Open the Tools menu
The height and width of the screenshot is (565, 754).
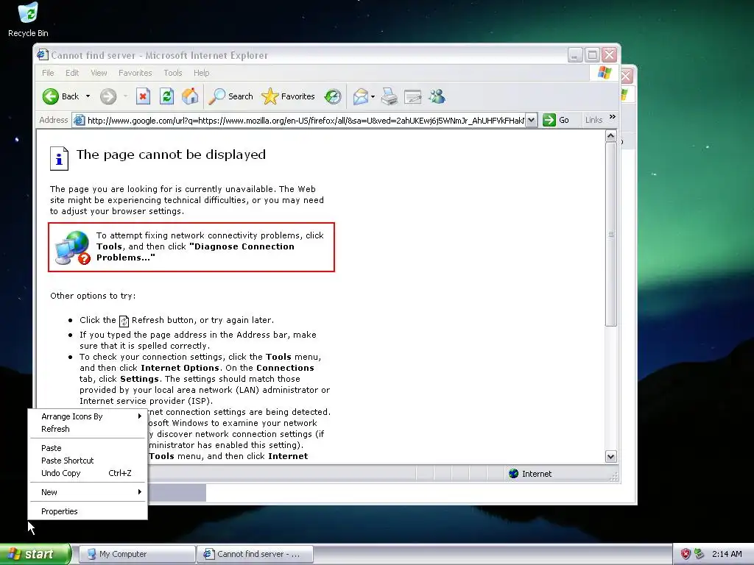coord(172,73)
